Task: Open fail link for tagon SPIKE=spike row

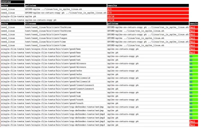Action: [192, 38]
